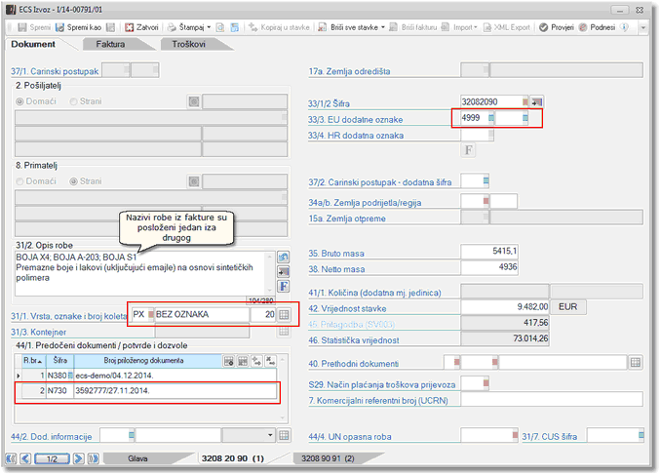Image resolution: width=661 pixels, height=476 pixels.
Task: Click the 35. Bruto masa field 5415,1
Action: [x=489, y=252]
